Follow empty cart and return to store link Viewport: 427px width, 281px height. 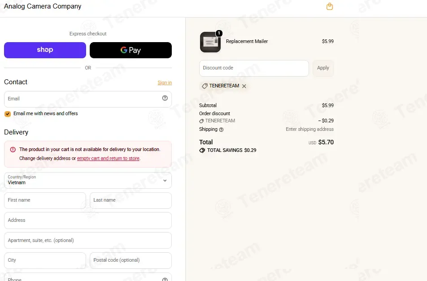(x=108, y=158)
